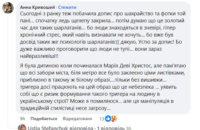Click the care hug reaction emoji
200x130 pixels.
(114, 118)
